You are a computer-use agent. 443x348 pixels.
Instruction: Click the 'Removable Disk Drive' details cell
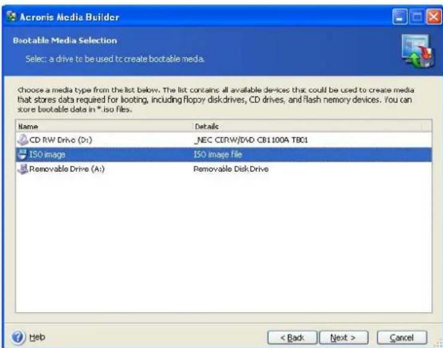point(231,169)
